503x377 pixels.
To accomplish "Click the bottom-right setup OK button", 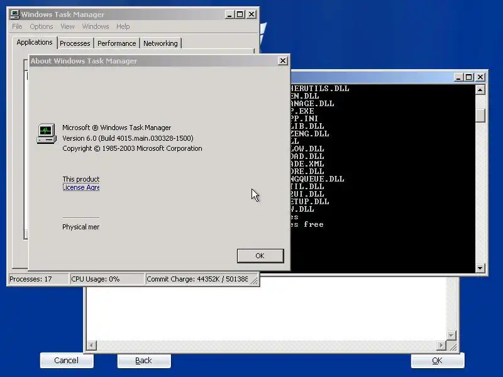I will click(438, 361).
